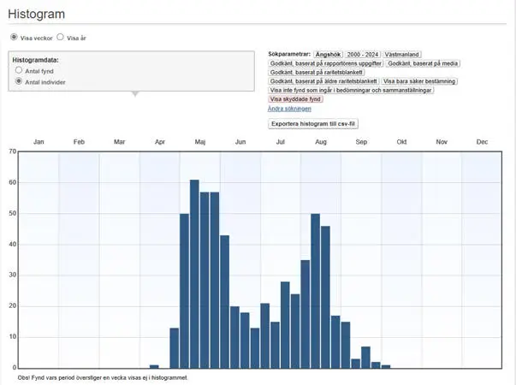Select the Visa år radio button
Image resolution: width=516 pixels, height=385 pixels.
coord(60,38)
